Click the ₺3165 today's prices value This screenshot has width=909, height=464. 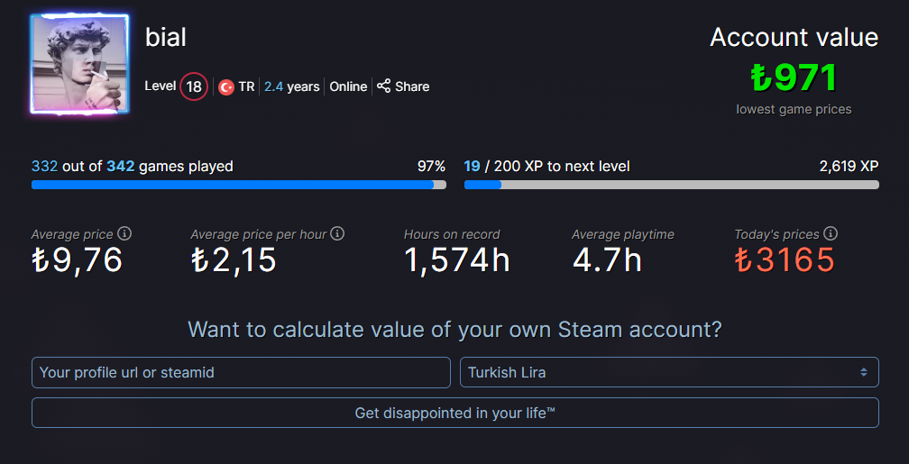point(785,260)
